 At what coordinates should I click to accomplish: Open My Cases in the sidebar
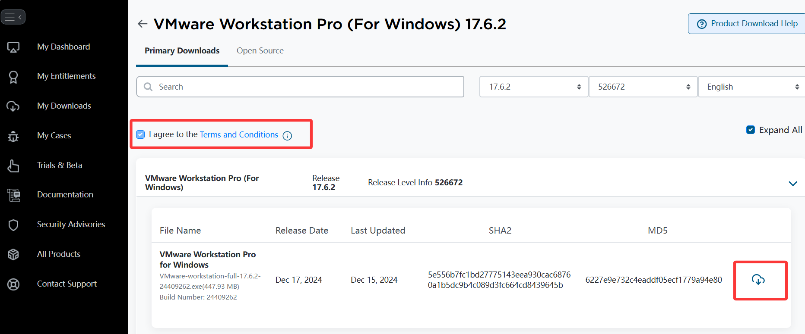54,135
